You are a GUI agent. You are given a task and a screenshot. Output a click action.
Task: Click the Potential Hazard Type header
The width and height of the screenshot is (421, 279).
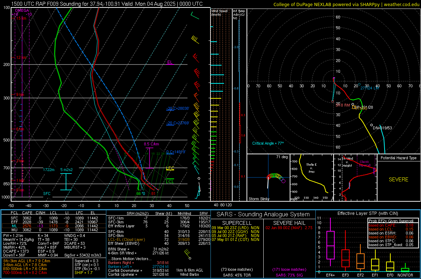click(x=399, y=158)
